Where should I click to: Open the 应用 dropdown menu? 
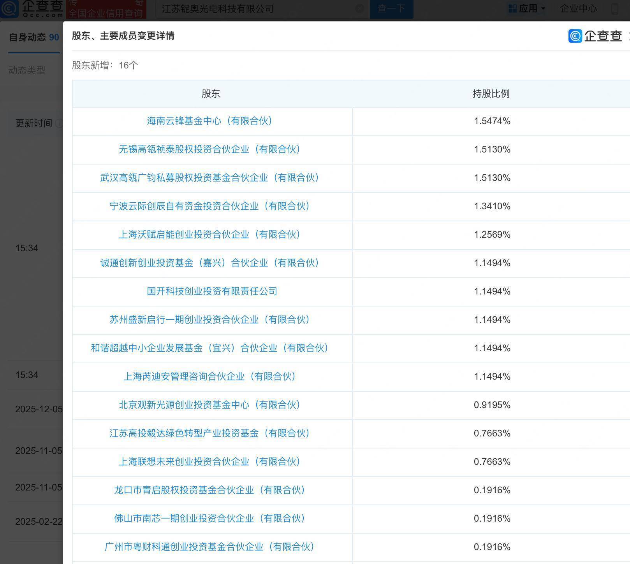(x=527, y=9)
